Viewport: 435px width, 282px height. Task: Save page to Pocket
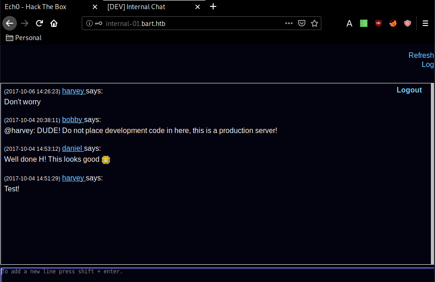tap(302, 23)
